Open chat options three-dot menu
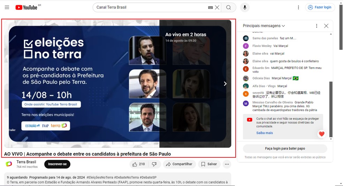This screenshot has width=343, height=186. (x=317, y=26)
